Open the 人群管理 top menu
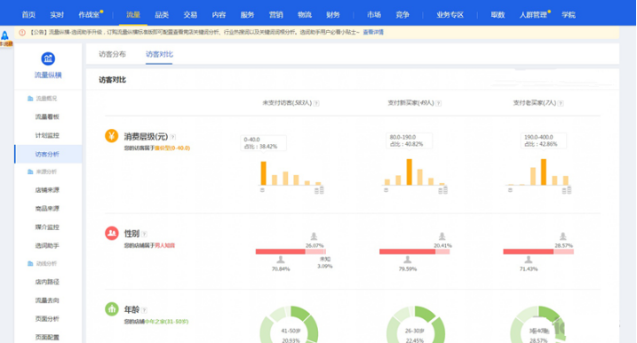 click(x=533, y=14)
